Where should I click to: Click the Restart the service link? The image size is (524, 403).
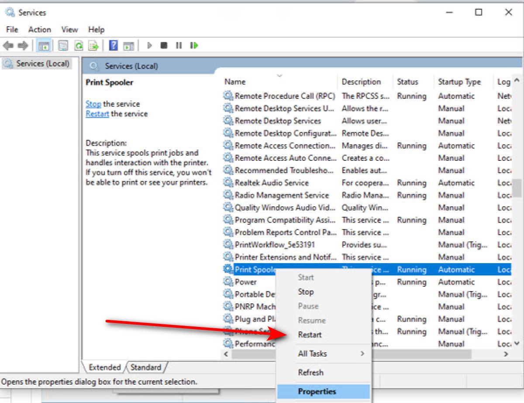[x=97, y=114]
